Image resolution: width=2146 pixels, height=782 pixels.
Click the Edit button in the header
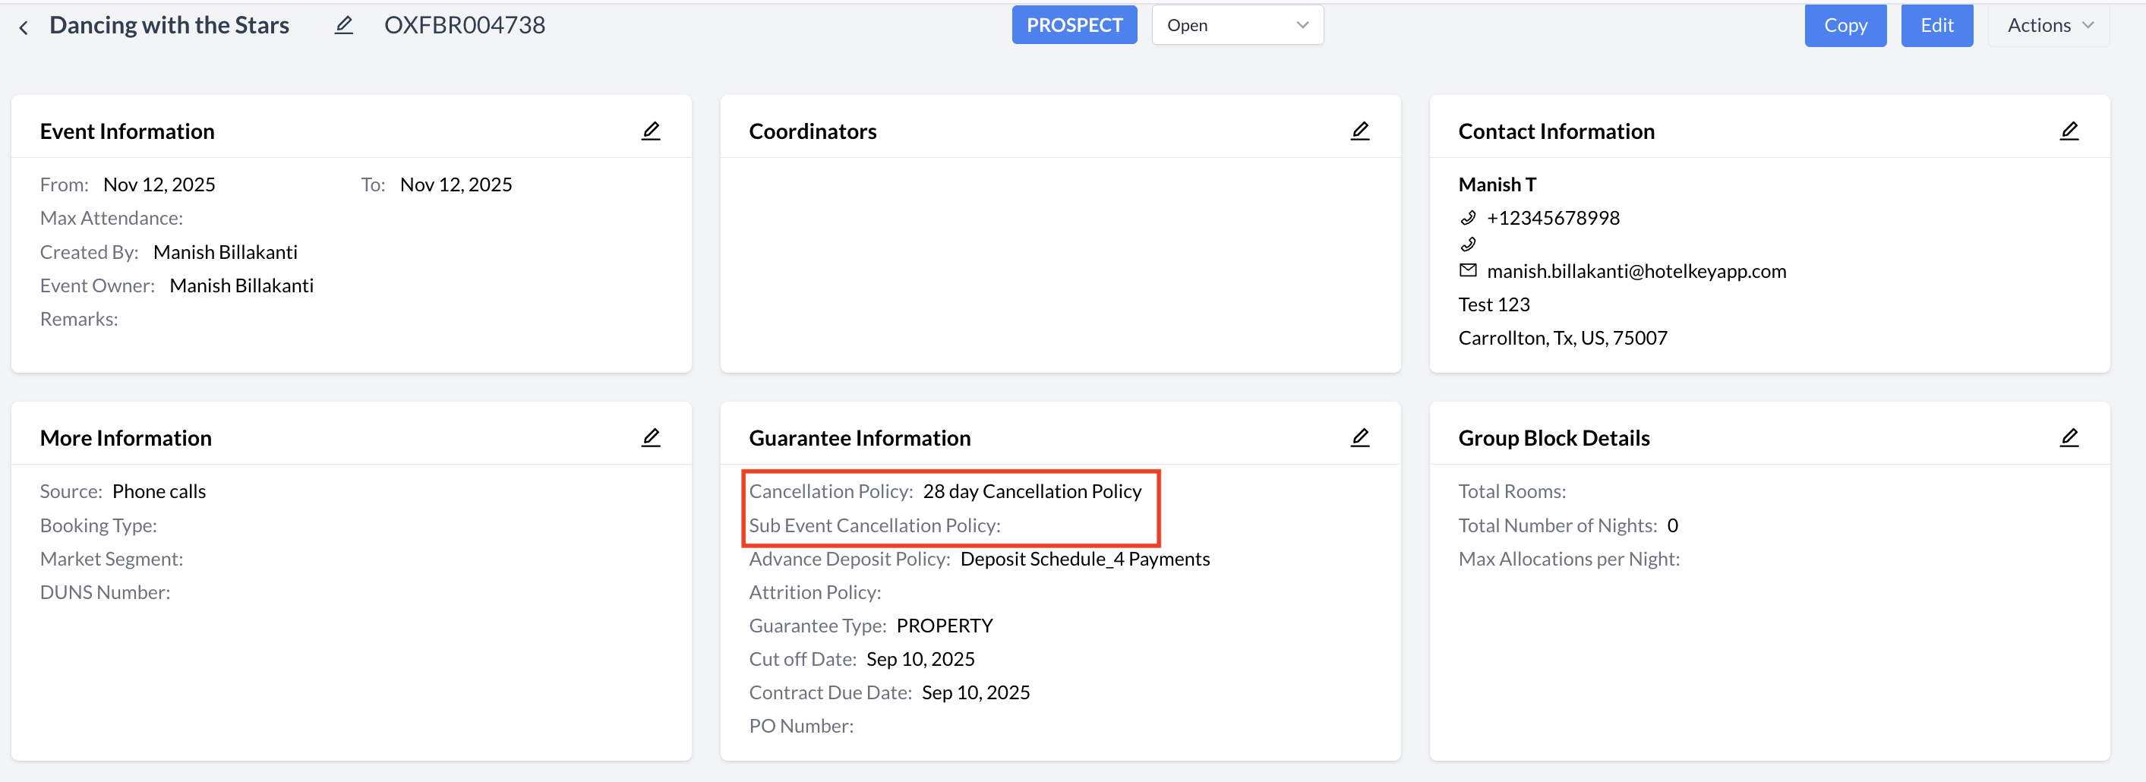(1937, 25)
